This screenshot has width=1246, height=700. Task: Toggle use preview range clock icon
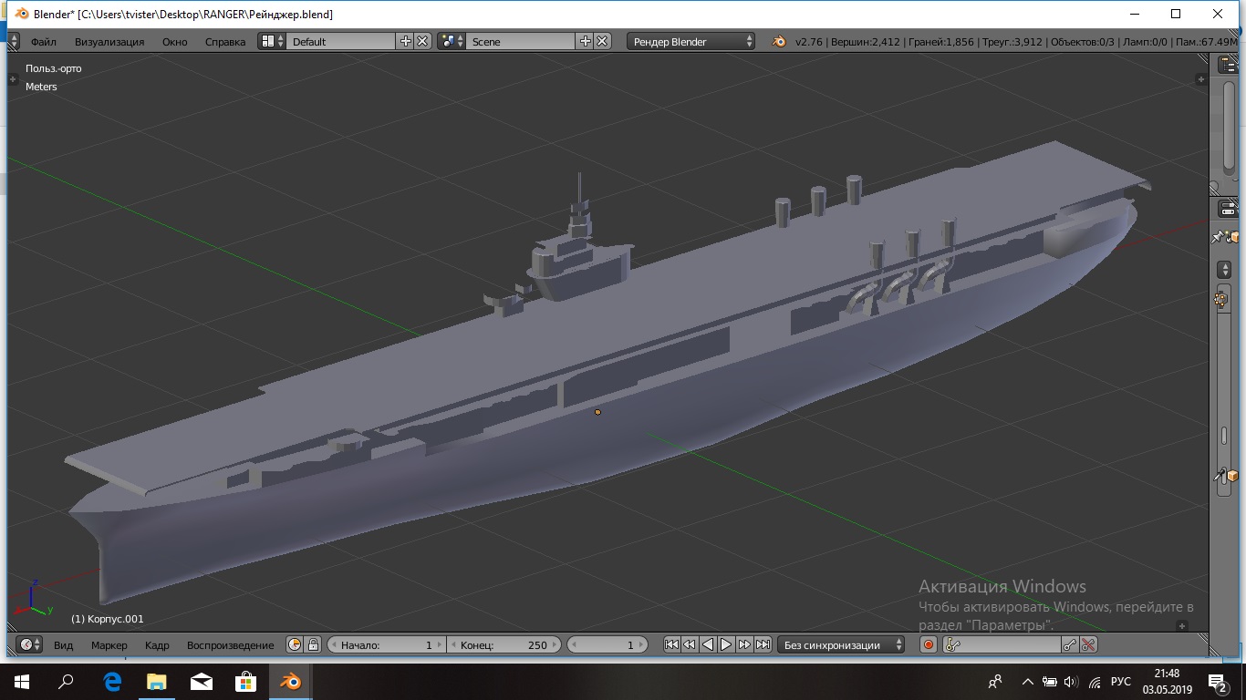coord(295,644)
